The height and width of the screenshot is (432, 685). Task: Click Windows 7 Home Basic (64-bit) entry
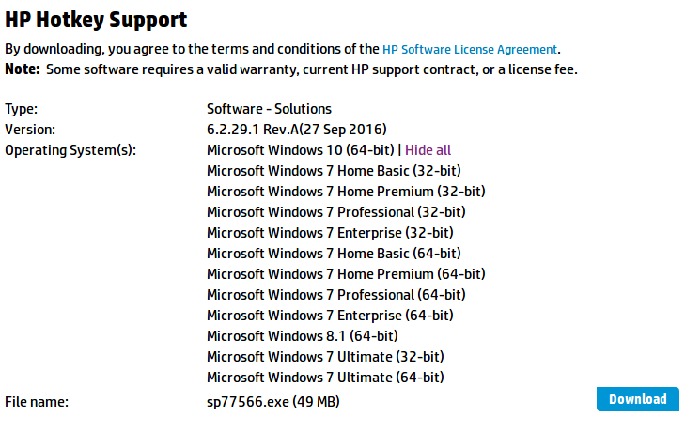point(334,254)
